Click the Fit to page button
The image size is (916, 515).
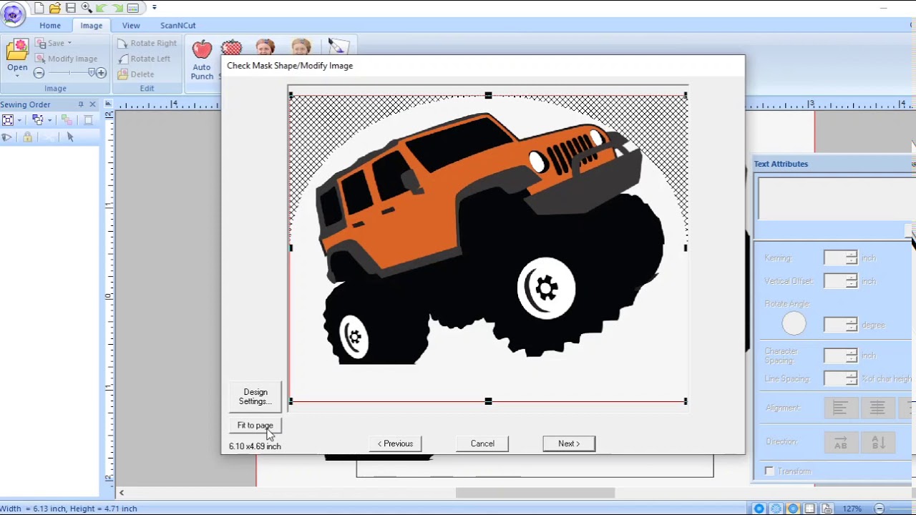(x=255, y=426)
